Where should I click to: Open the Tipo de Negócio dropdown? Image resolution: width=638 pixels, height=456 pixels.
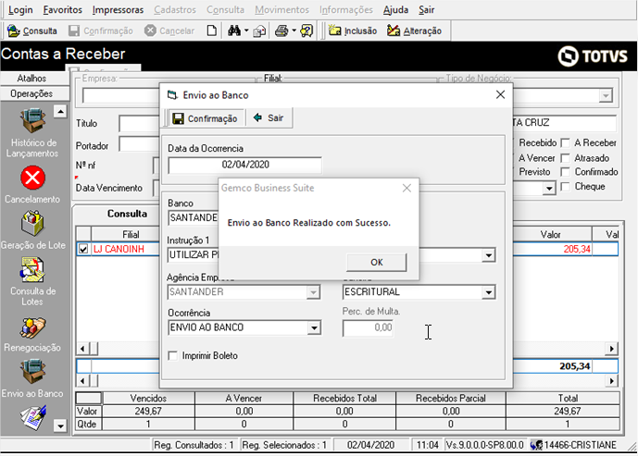point(606,96)
